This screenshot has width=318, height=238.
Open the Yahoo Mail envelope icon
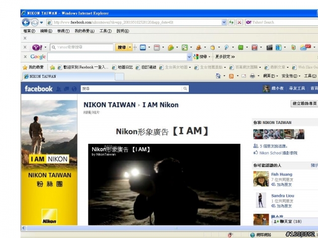pyautogui.click(x=143, y=48)
